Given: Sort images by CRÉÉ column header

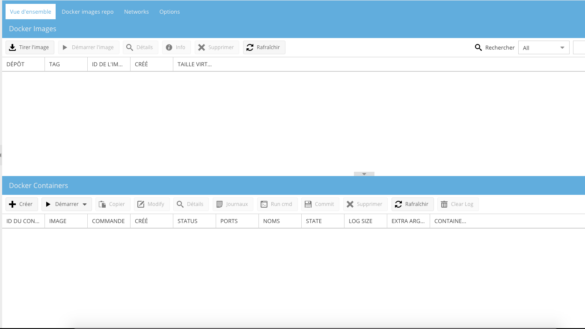Looking at the screenshot, I should click(x=152, y=64).
